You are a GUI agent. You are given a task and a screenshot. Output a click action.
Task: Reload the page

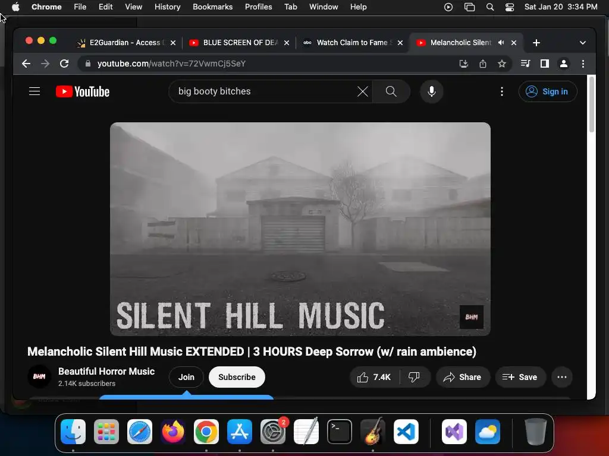(64, 64)
